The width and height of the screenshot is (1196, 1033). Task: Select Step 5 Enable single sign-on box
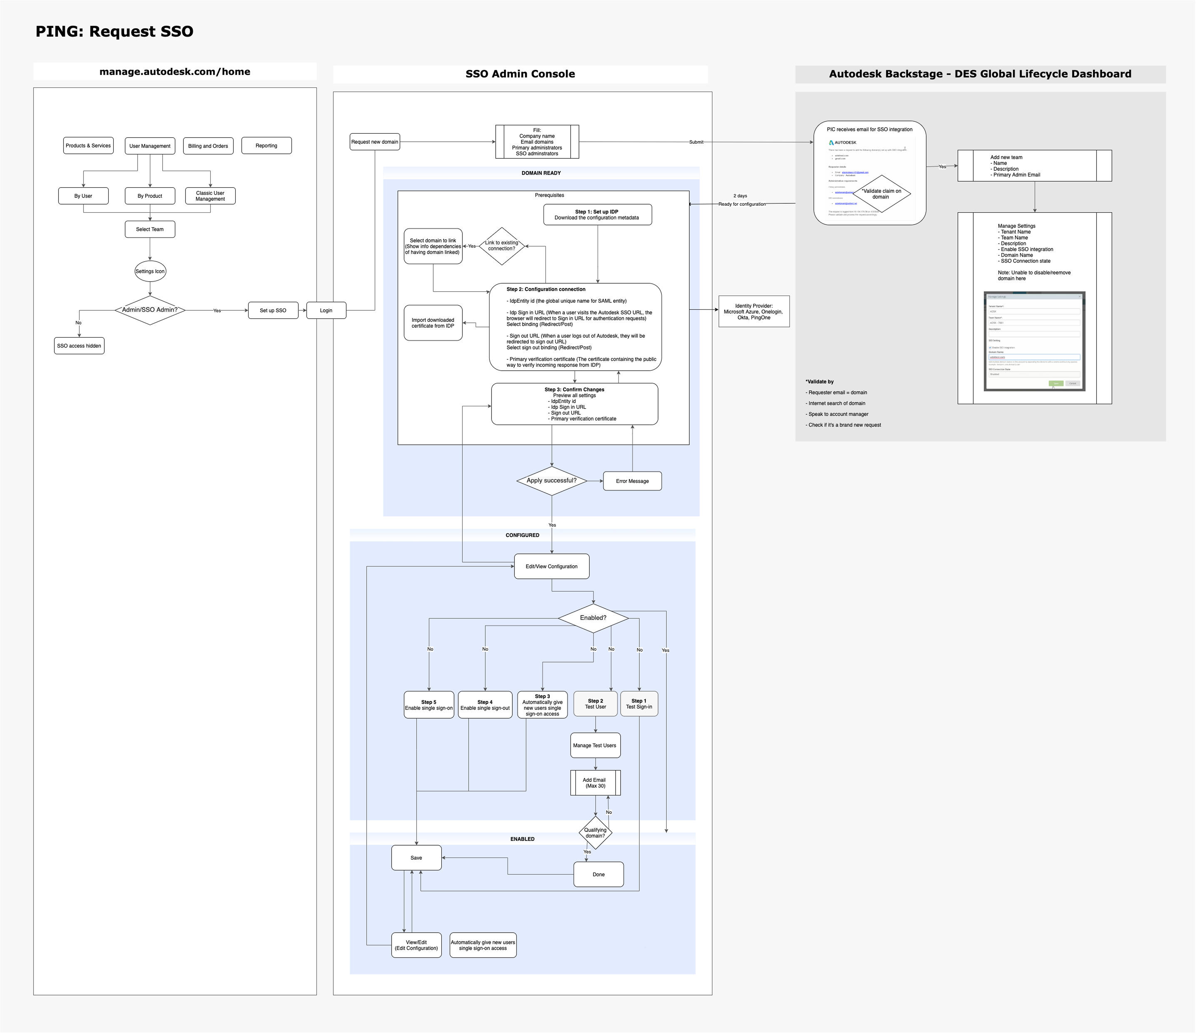pyautogui.click(x=429, y=705)
